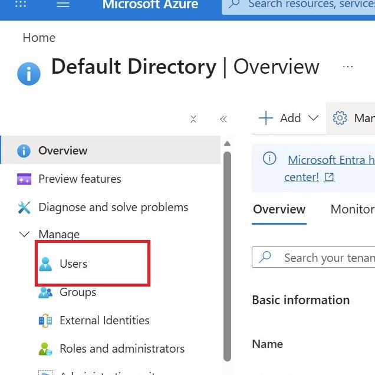Click the External Identities icon
The height and width of the screenshot is (375, 375).
45,321
